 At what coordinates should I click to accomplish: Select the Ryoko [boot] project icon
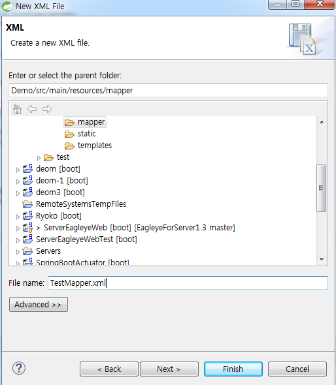[x=27, y=215]
